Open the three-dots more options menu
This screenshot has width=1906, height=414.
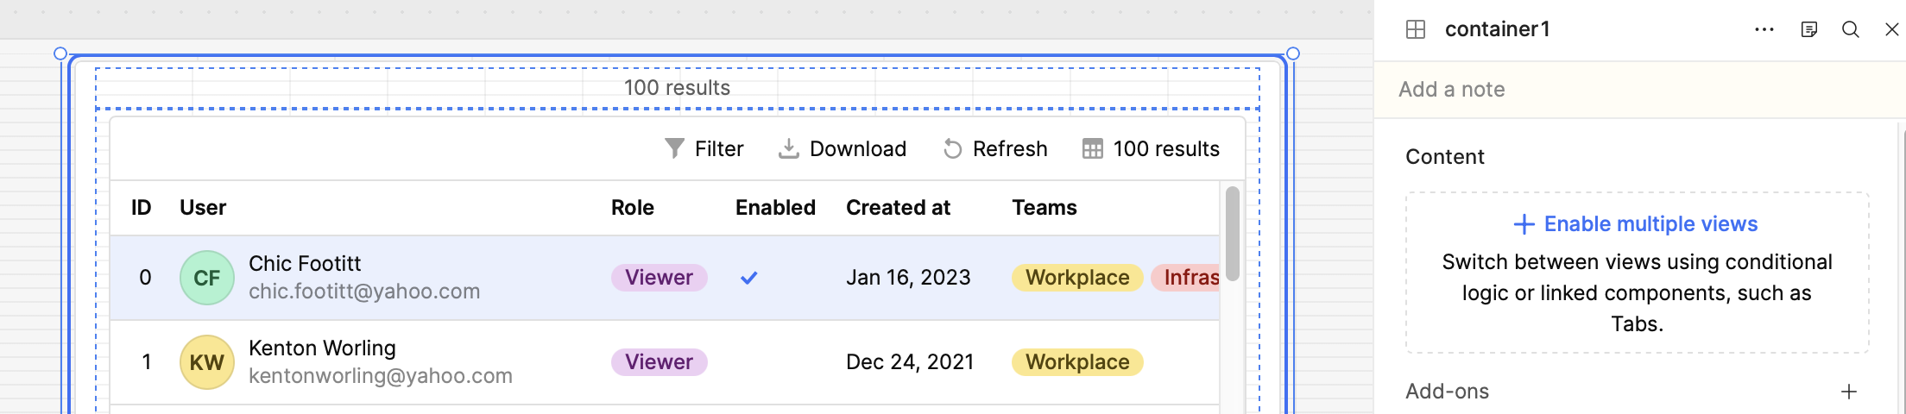pyautogui.click(x=1764, y=29)
